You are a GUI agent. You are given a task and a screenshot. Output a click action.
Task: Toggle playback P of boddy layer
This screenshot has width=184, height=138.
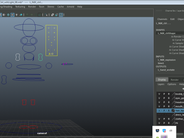pos(164,94)
